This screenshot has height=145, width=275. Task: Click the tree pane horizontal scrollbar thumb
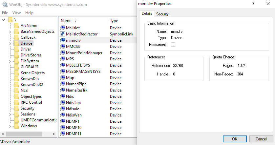click(x=24, y=134)
